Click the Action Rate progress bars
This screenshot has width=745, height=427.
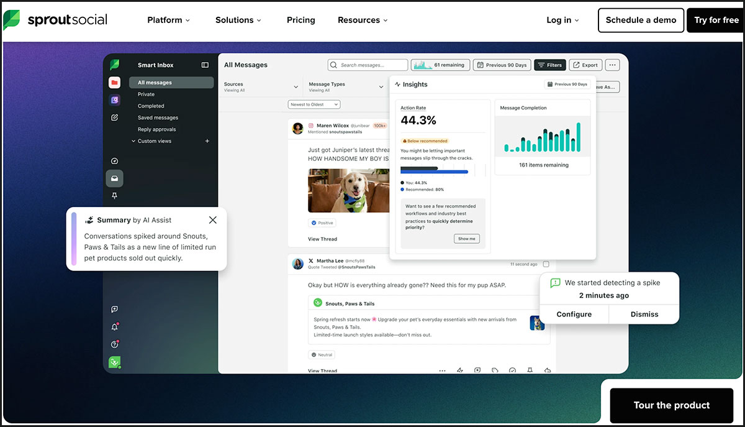pyautogui.click(x=434, y=170)
